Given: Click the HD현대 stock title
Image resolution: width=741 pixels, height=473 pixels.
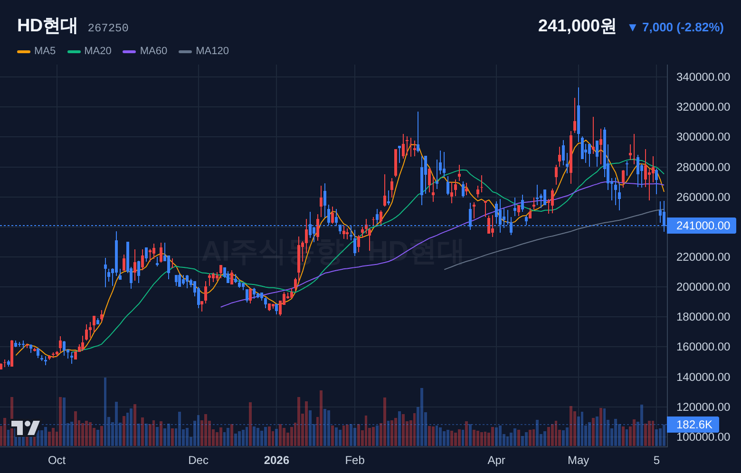Looking at the screenshot, I should point(47,26).
